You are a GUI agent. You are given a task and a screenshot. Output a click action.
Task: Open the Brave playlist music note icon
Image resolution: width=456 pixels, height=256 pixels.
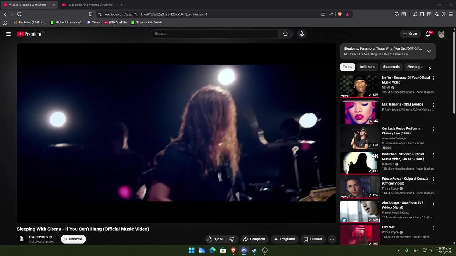[415, 14]
